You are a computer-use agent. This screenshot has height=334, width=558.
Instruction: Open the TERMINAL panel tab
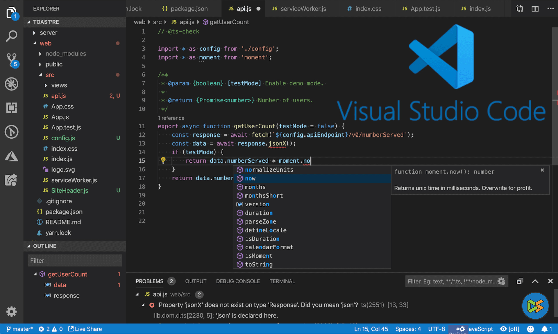click(x=282, y=281)
